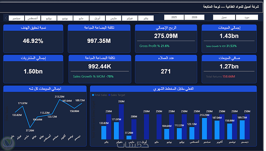Select the يناير month slicer button
This screenshot has height=151, width=266.
tap(146, 18)
